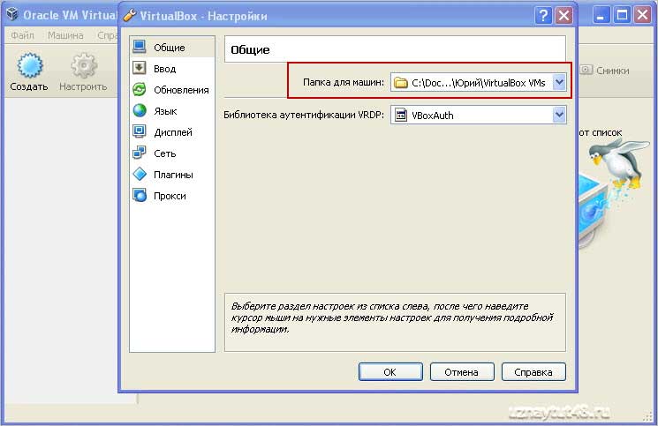Expand the VRDP authentication library dropdown arrow
658x426 pixels.
559,115
